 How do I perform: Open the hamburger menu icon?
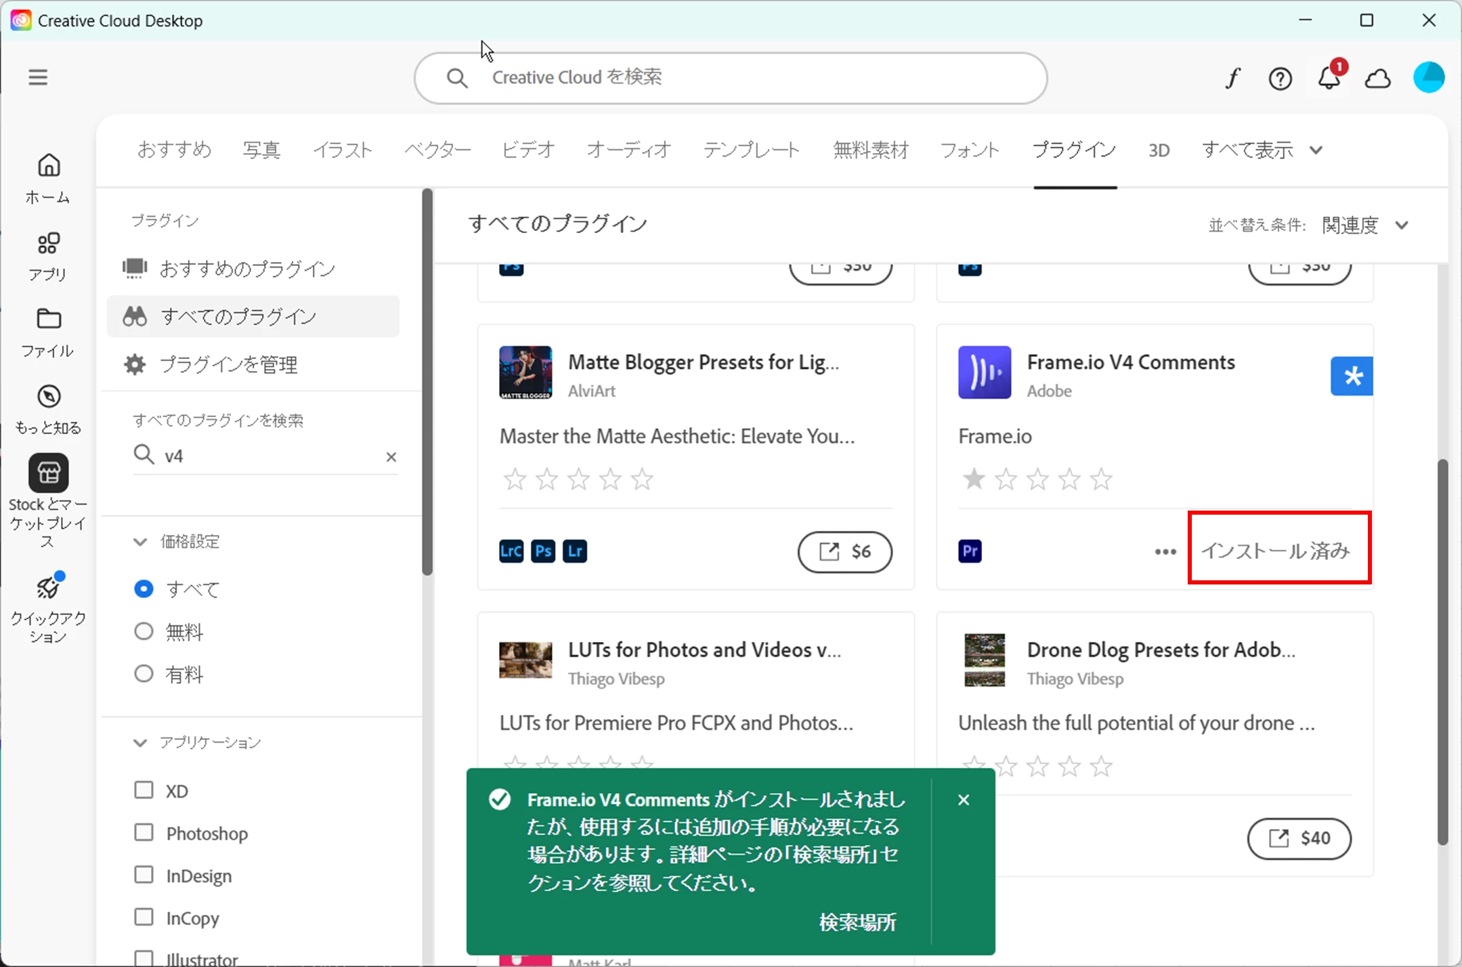[x=38, y=77]
